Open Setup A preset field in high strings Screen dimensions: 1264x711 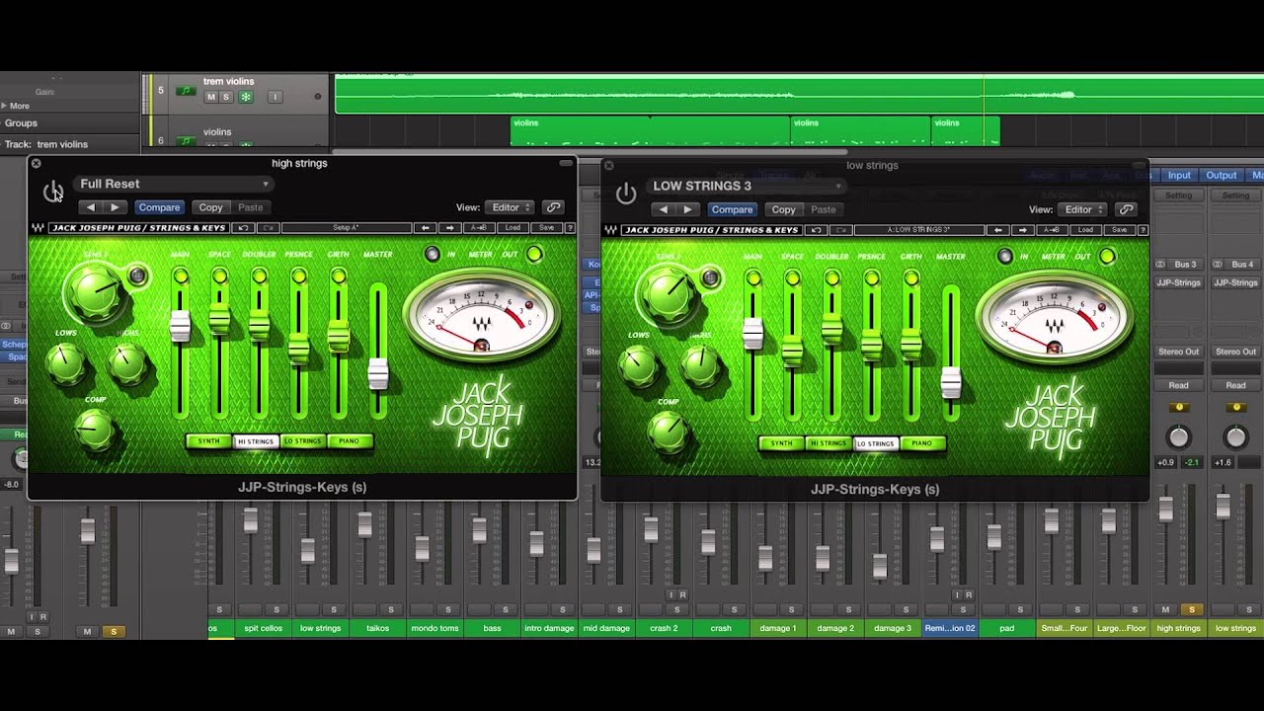346,228
